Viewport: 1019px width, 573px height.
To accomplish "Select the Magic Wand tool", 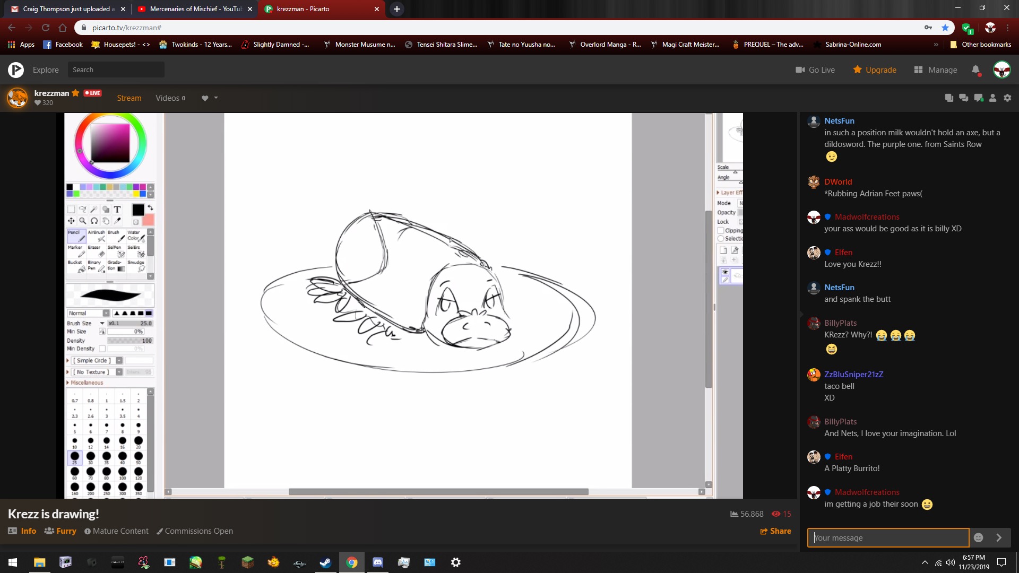I will click(x=94, y=210).
